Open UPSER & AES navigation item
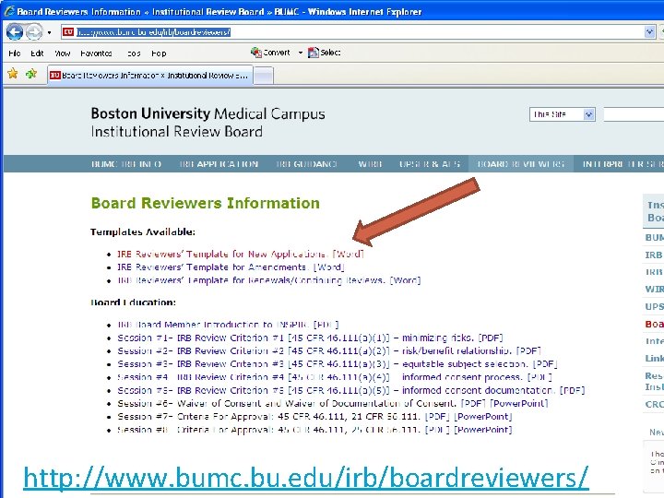The height and width of the screenshot is (498, 664). tap(430, 164)
